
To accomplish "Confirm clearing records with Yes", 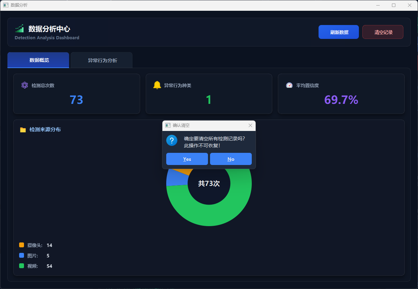I will point(187,159).
